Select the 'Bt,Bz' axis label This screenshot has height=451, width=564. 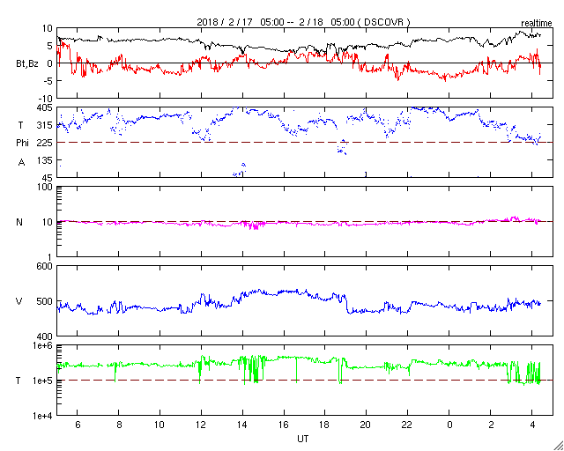click(x=27, y=65)
